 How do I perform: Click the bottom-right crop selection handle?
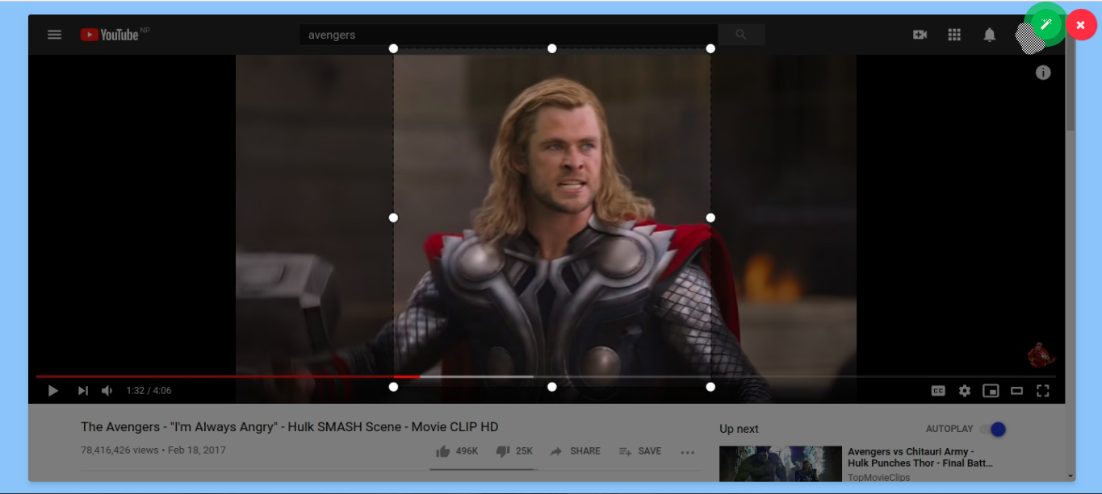point(710,387)
